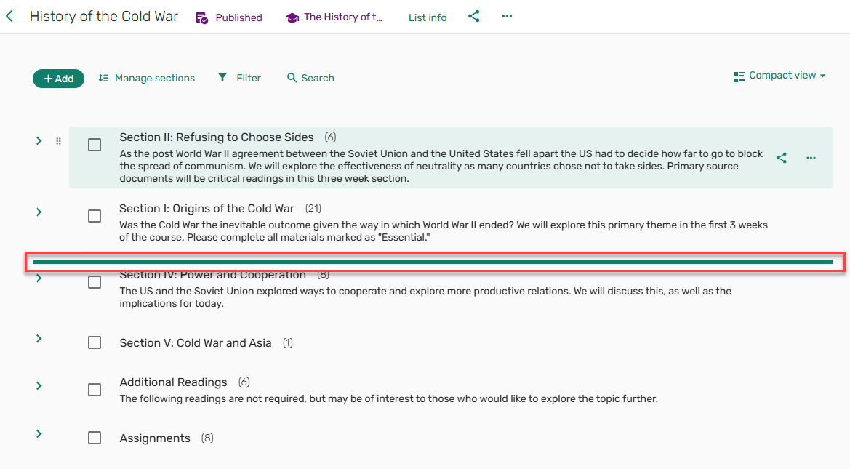Image resolution: width=850 pixels, height=469 pixels.
Task: Expand Section IV: Power and Cooperation
Action: click(x=39, y=278)
